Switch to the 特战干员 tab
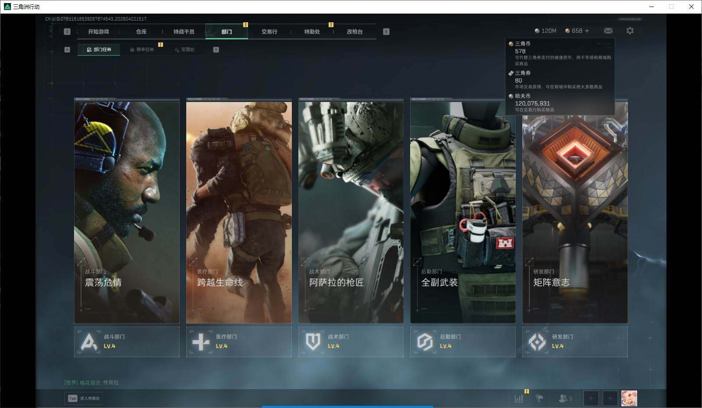This screenshot has width=702, height=408. (x=184, y=32)
